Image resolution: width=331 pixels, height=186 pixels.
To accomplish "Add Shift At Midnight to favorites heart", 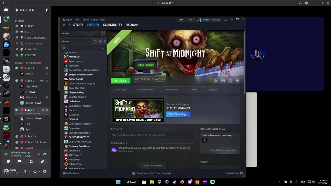I will [237, 81].
